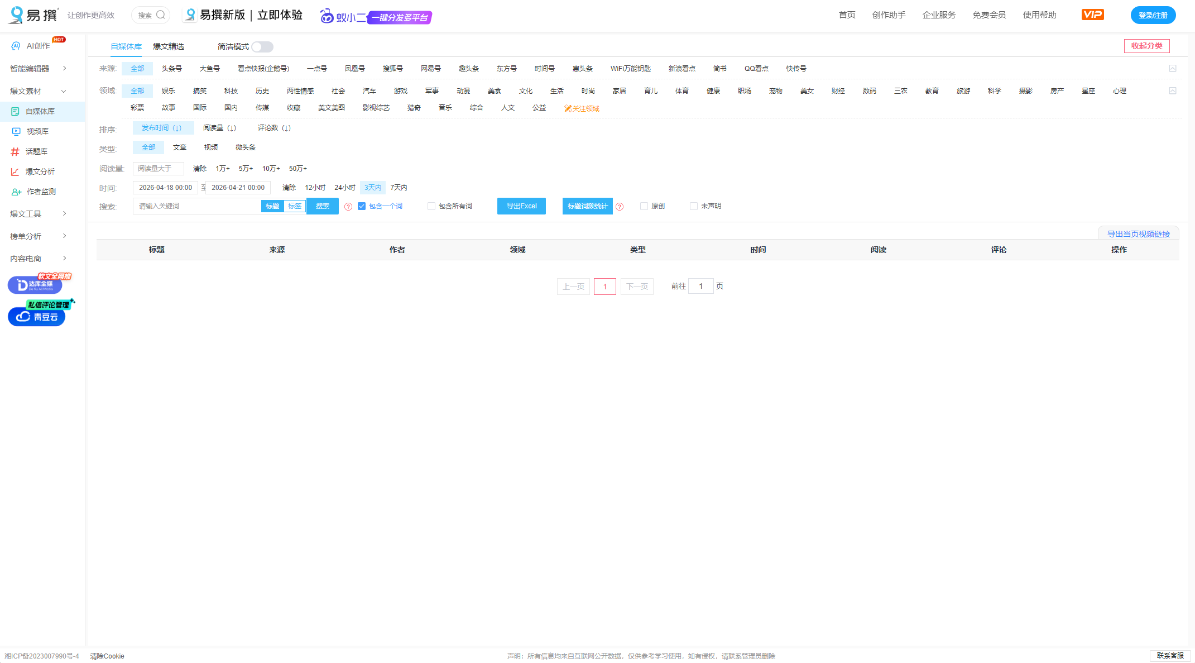1195x663 pixels.
Task: Uncheck the 包含一个词 checkbox
Action: (x=362, y=206)
